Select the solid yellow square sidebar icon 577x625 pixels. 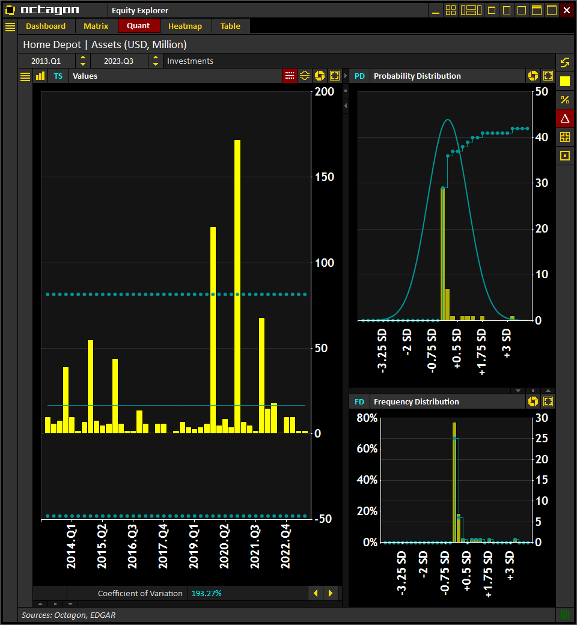click(565, 81)
